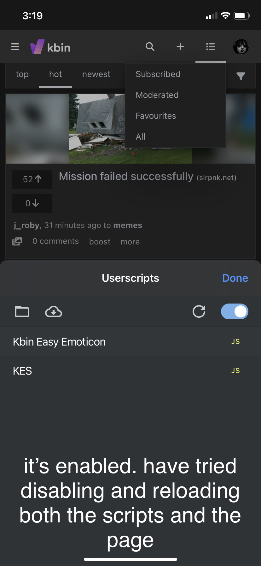
Task: Select Subscribed from the feed dropdown
Action: [158, 74]
